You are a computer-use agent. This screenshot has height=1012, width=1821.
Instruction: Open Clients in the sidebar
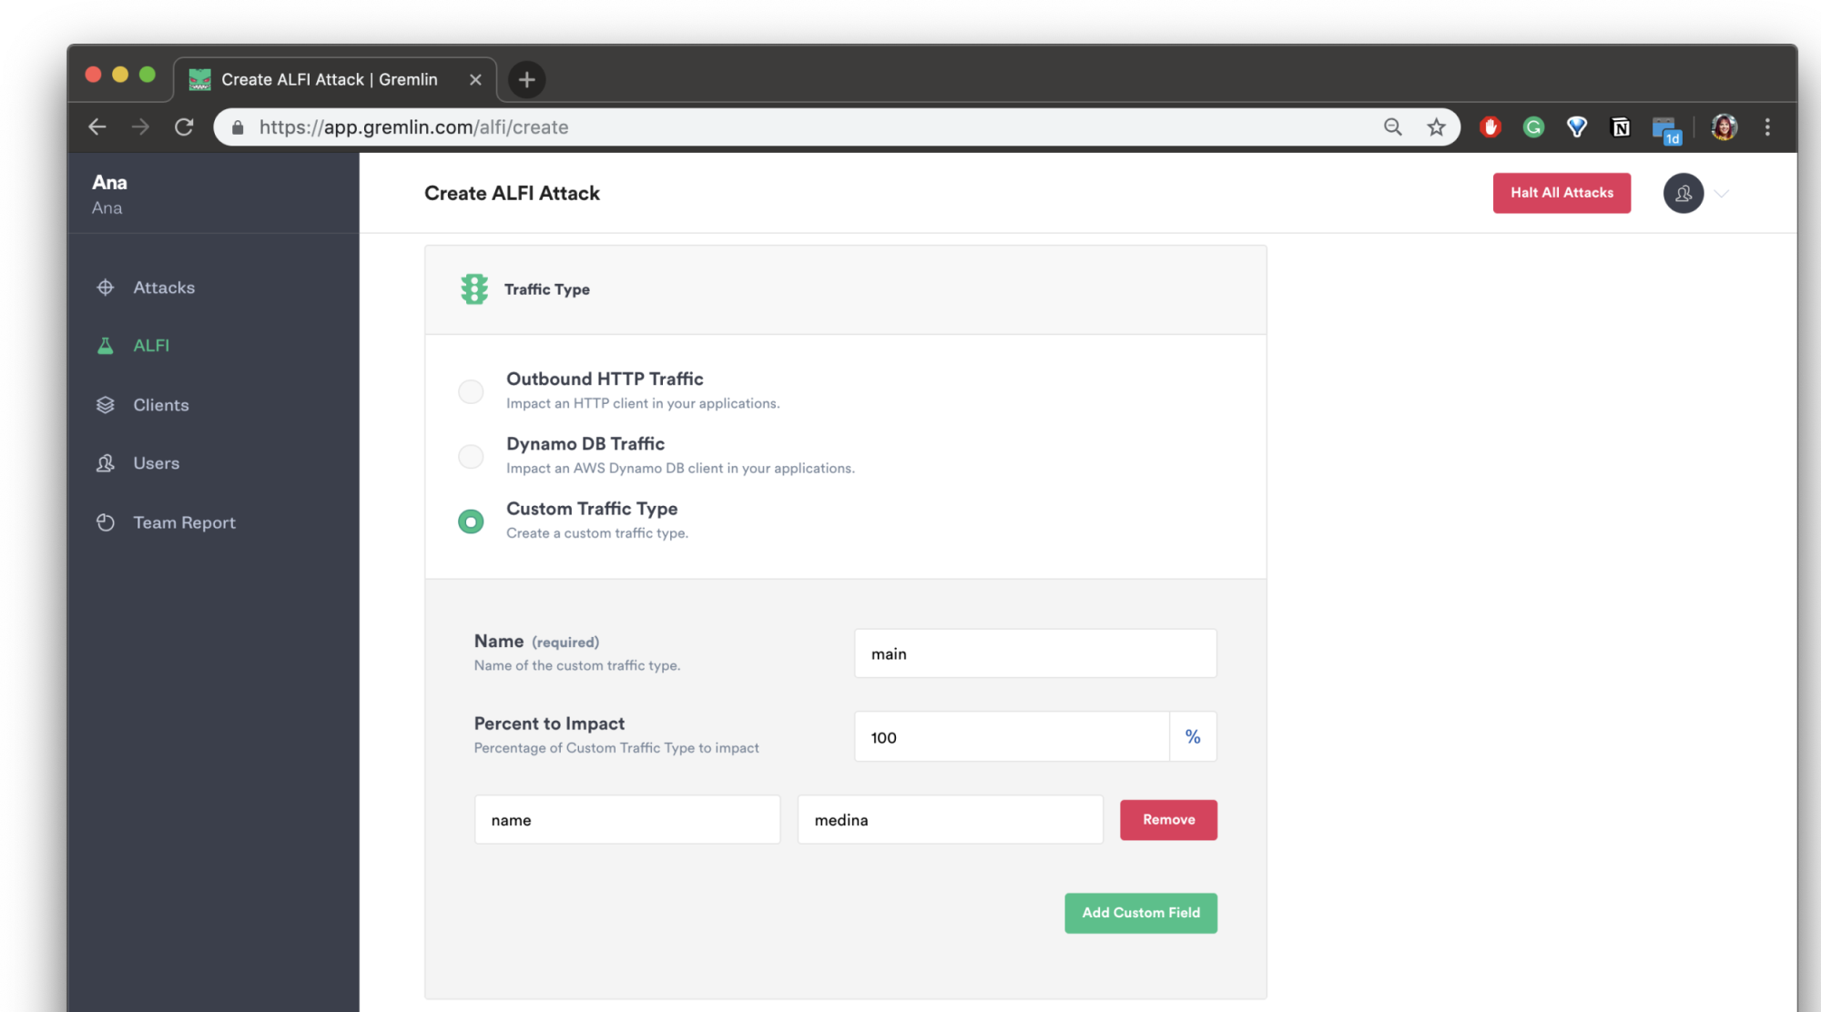point(161,405)
